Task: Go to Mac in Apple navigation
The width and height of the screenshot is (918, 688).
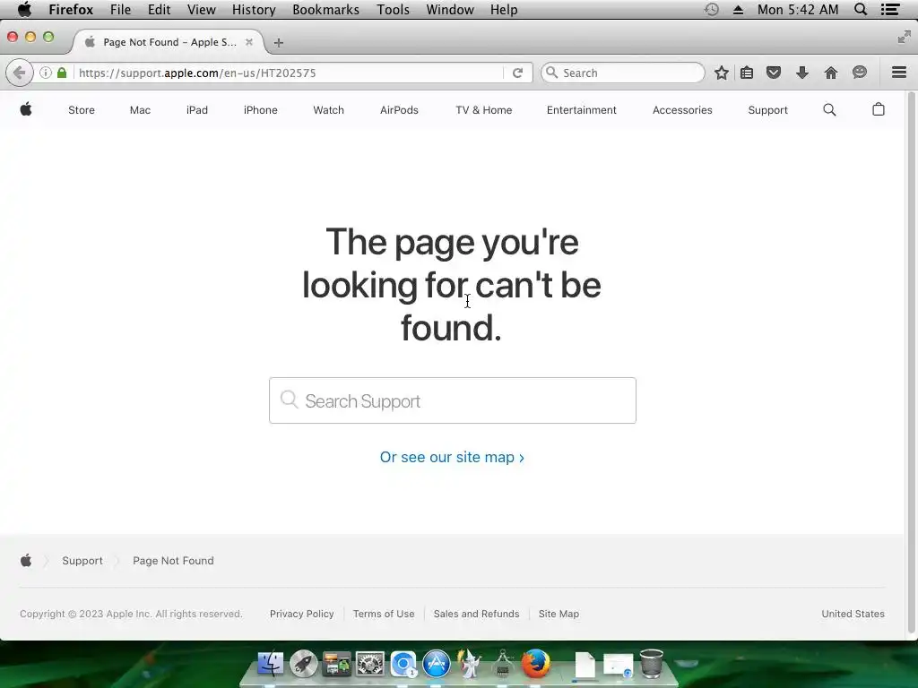Action: point(140,110)
